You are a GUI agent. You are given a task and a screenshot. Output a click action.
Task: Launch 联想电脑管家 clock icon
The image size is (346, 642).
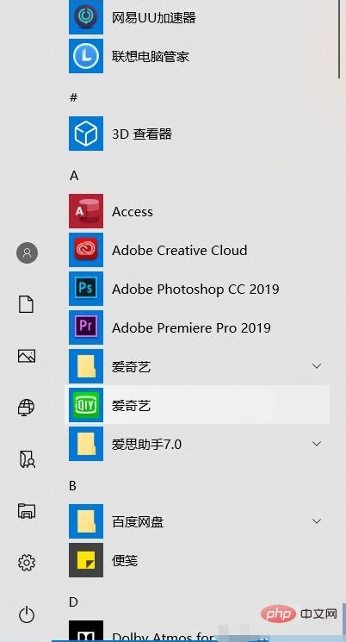pos(86,56)
